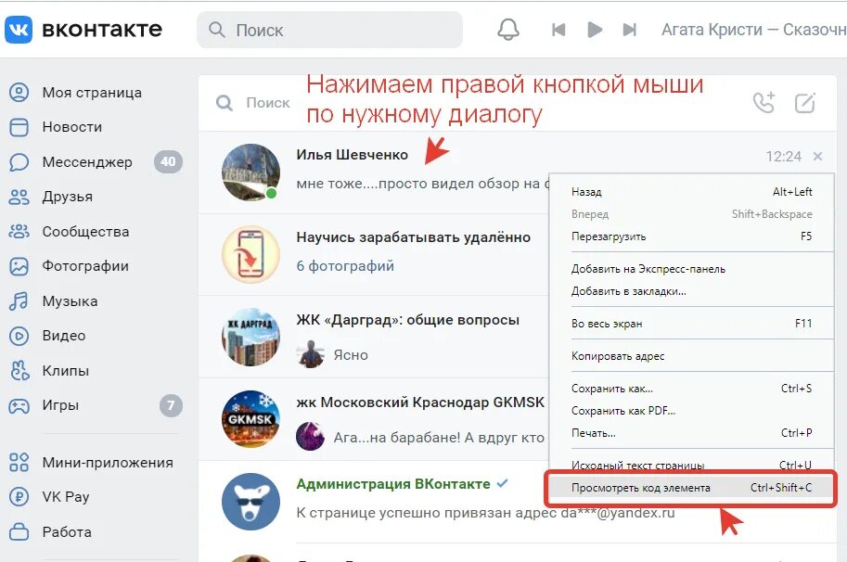Viewport: 847px width, 562px height.
Task: Open Администрация ВКонтакте dialog
Action: pyautogui.click(x=393, y=484)
